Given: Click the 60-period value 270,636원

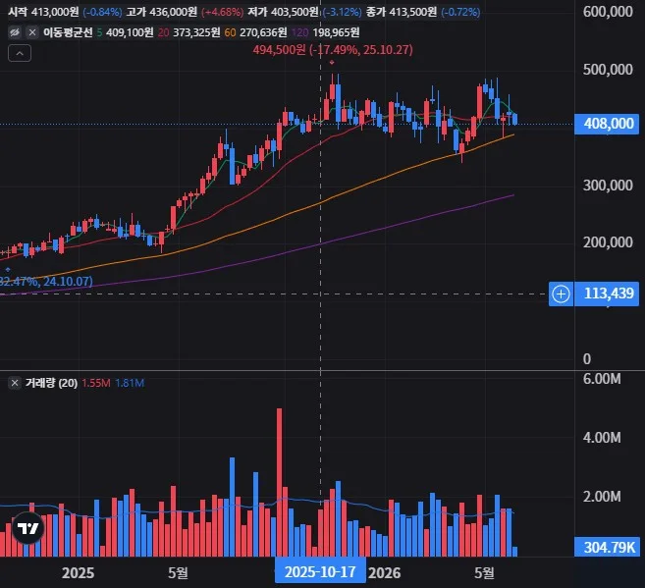Looking at the screenshot, I should pos(263,32).
